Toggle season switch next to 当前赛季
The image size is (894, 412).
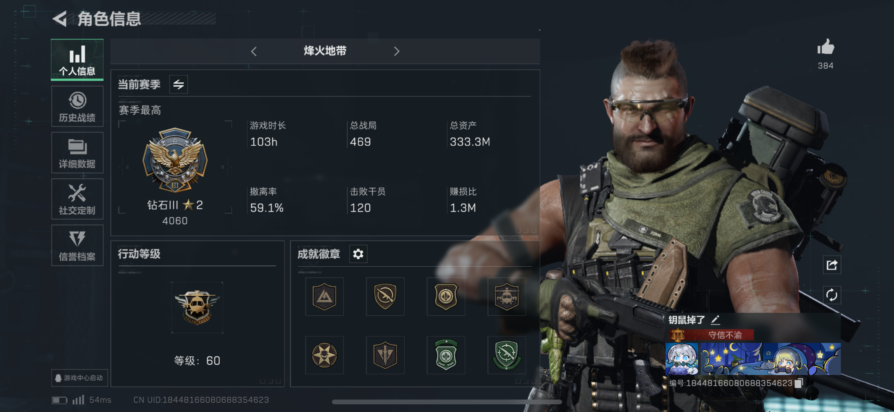178,84
